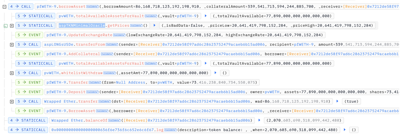Viewport: 402px width, 135px height.
Task: Click the return arrow after log arguments
Action: (x=344, y=130)
